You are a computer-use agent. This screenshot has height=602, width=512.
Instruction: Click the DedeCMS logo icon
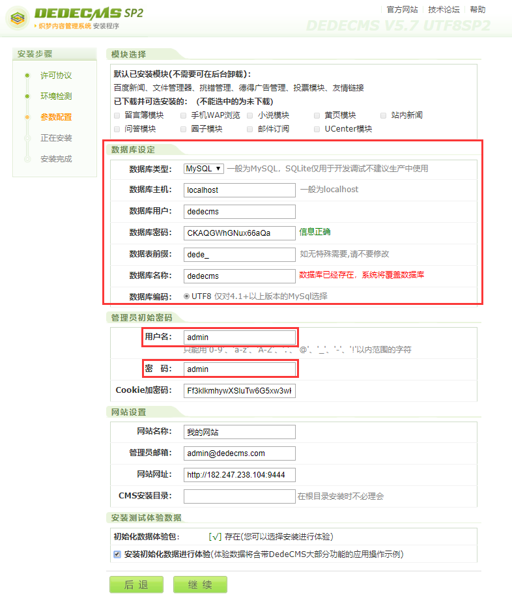(x=18, y=18)
